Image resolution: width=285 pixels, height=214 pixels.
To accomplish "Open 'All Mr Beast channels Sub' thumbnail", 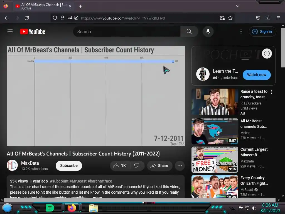I will pos(215,131).
